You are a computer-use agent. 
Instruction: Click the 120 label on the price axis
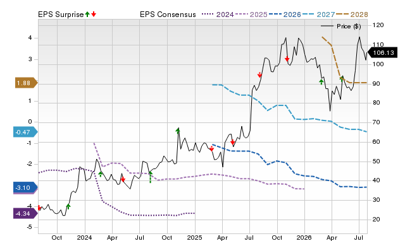point(378,25)
